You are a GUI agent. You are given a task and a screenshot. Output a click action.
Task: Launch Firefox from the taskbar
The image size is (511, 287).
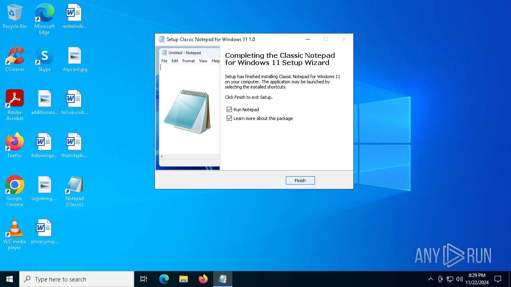tap(203, 279)
